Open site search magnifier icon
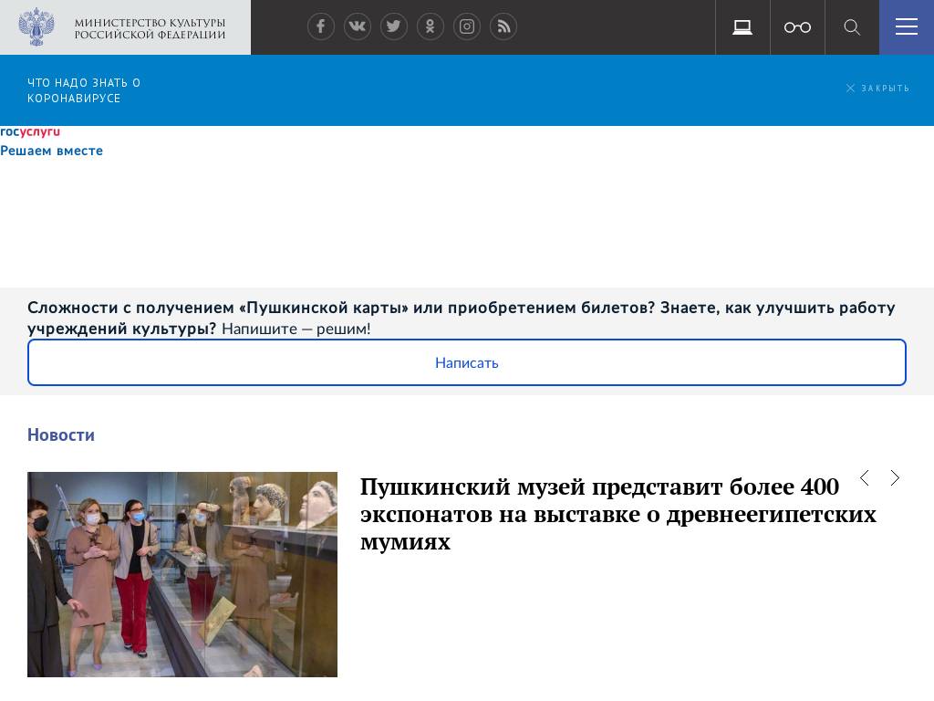934x701 pixels. point(852,27)
